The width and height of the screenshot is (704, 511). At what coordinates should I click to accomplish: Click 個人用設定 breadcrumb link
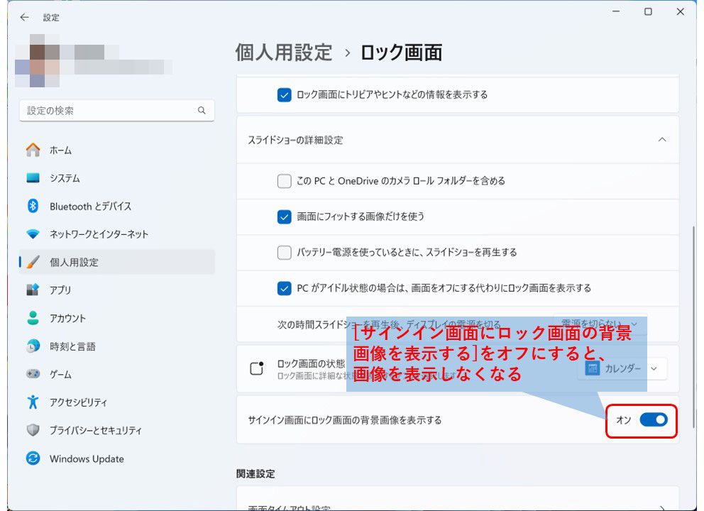(284, 52)
